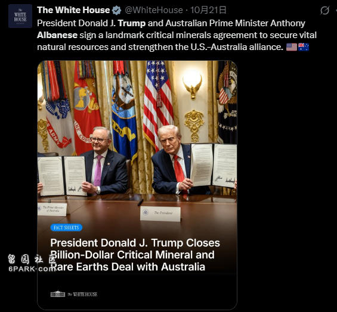
Task: Click the 10月21日 post date
Action: tap(208, 10)
